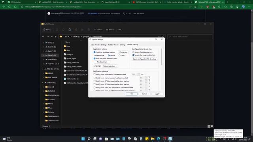
Task: Expand the HELMI folder in navigation pane
Action: [x=43, y=73]
